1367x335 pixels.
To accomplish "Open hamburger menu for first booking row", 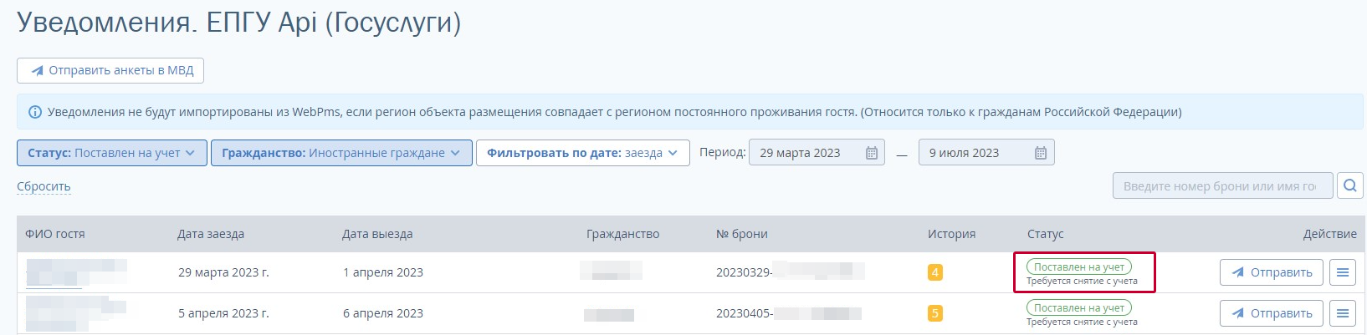I will 1342,272.
